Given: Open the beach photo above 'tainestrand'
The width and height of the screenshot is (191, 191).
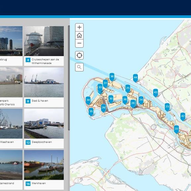Looking at the screenshot, I should (x=11, y=165).
